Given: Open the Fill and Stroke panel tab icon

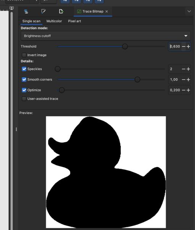Looking at the screenshot, I should click(x=44, y=11).
